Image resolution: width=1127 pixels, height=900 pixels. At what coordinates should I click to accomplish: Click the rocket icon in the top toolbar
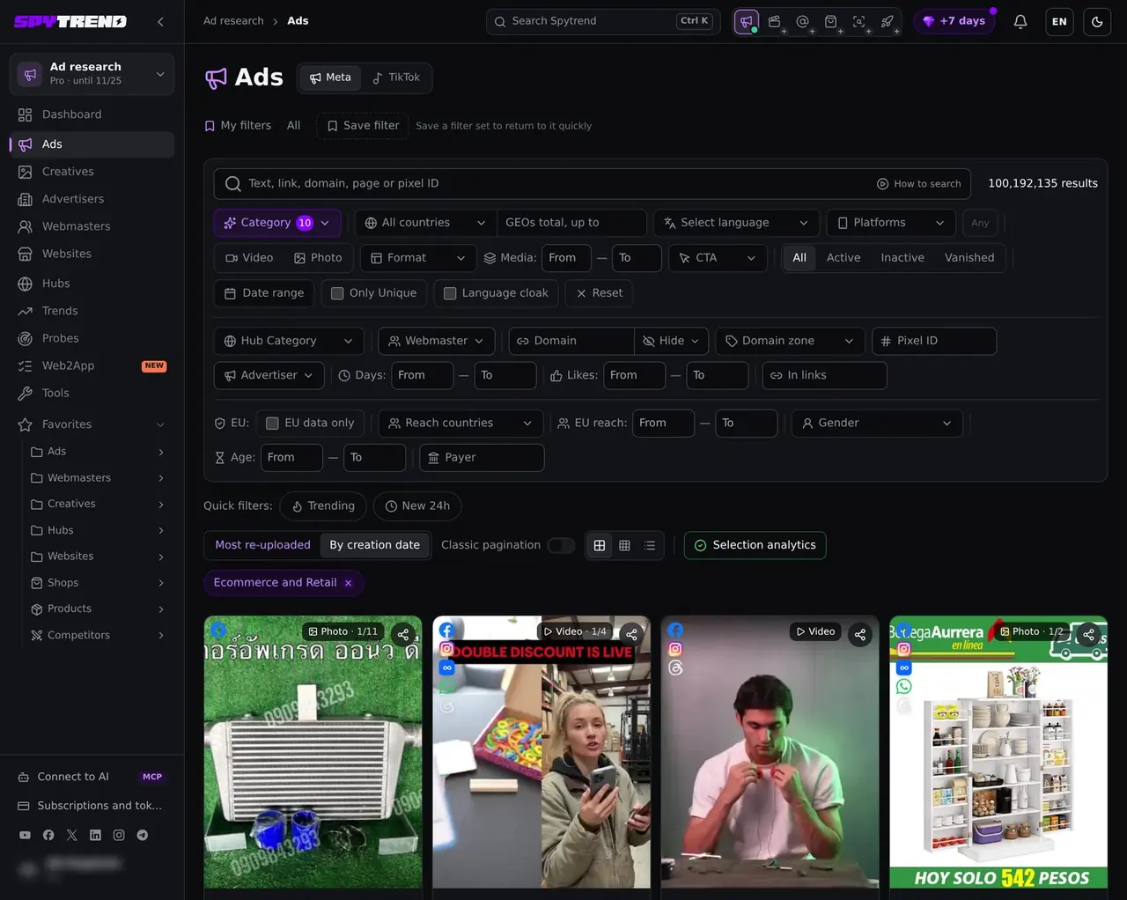(888, 21)
